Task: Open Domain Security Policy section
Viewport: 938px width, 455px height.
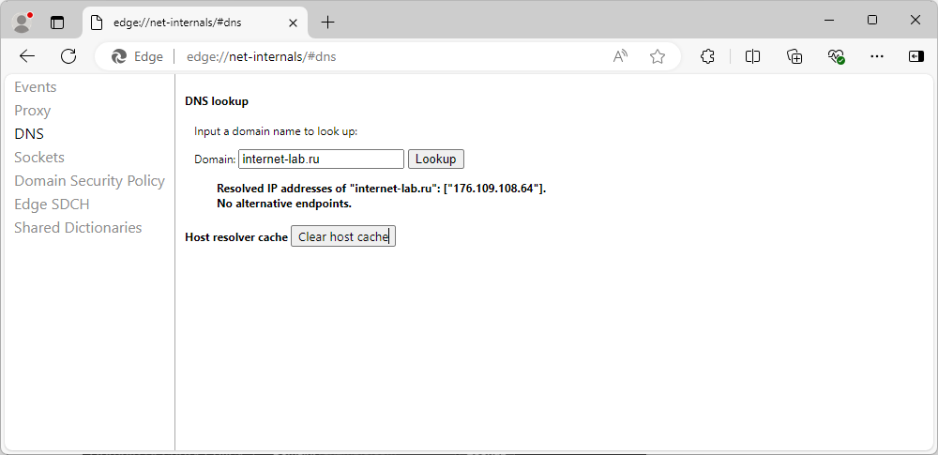Action: [x=90, y=181]
